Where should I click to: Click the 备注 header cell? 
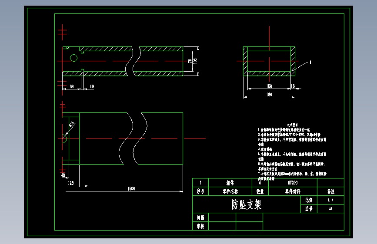click(330, 191)
